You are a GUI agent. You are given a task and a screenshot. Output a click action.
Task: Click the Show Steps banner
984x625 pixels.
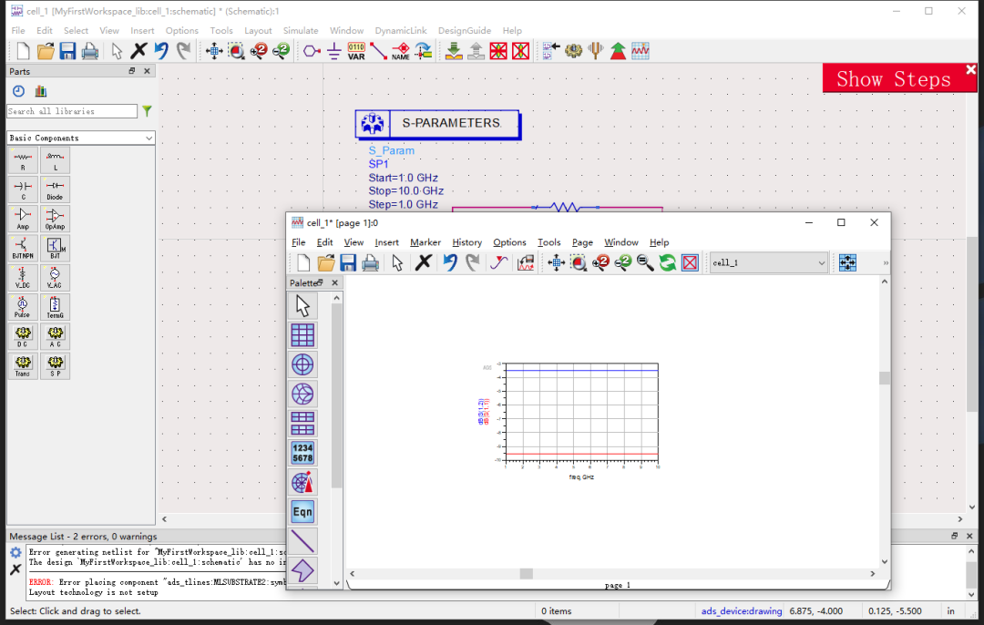coord(893,79)
